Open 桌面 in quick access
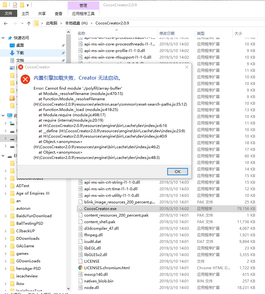 (20, 45)
